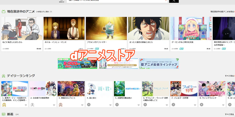Open the 5,000pt campaign banner
This screenshot has width=235, height=117.
[78, 64]
